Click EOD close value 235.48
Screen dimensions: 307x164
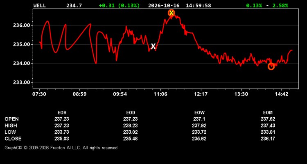point(131,139)
